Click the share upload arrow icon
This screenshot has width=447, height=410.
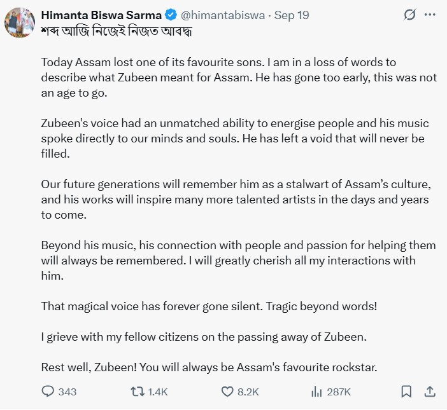pyautogui.click(x=429, y=392)
